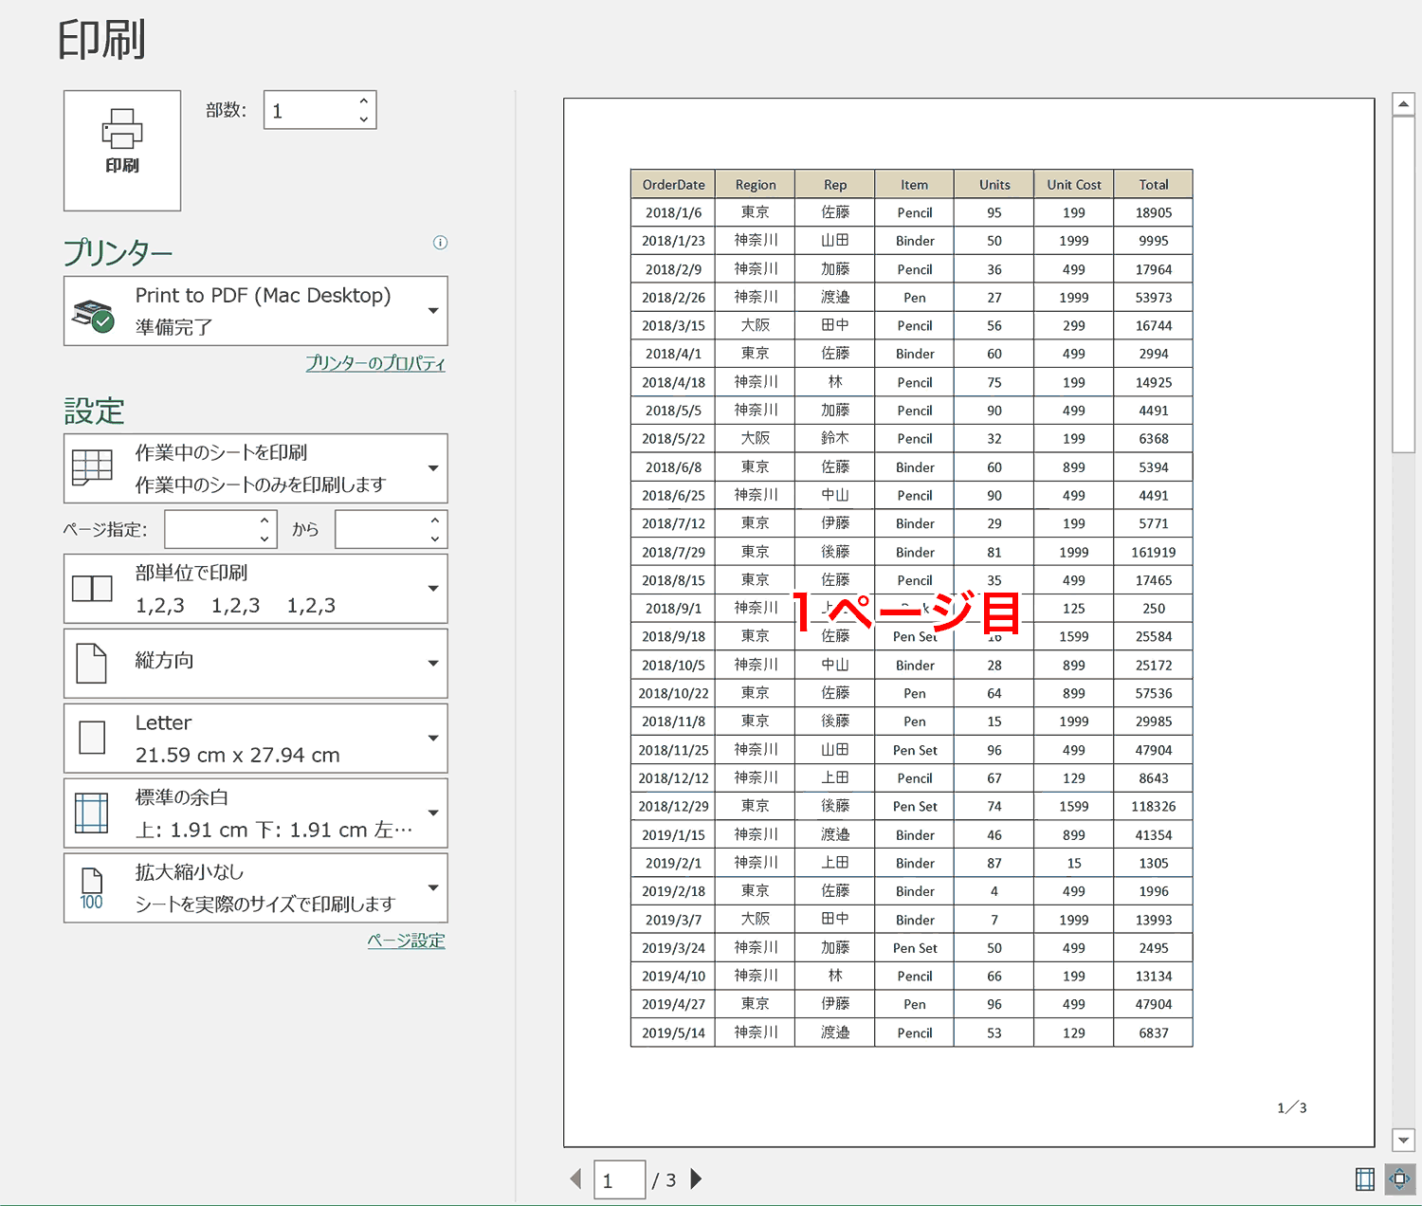This screenshot has height=1206, width=1422.
Task: Click the large 印刷 print button
Action: [x=122, y=151]
